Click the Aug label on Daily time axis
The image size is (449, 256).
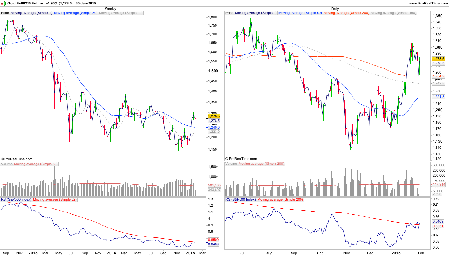click(269, 253)
